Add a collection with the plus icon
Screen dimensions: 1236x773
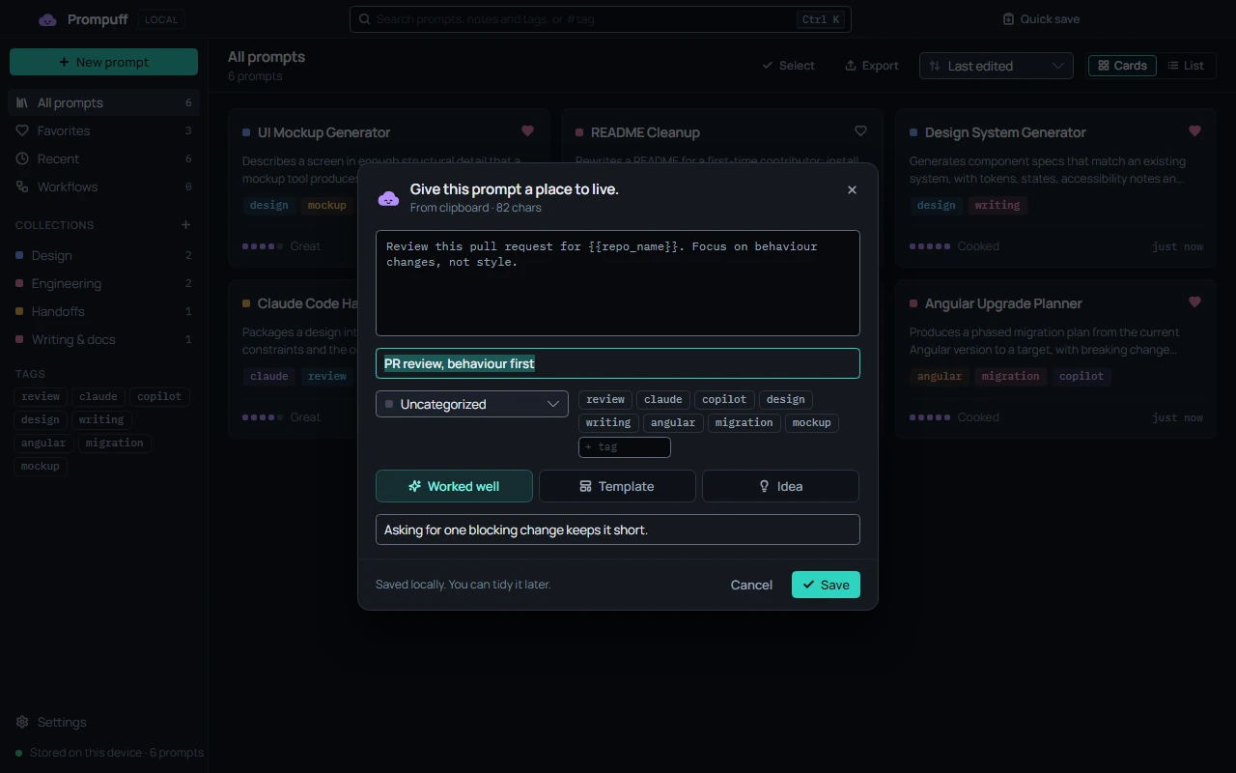pyautogui.click(x=186, y=225)
